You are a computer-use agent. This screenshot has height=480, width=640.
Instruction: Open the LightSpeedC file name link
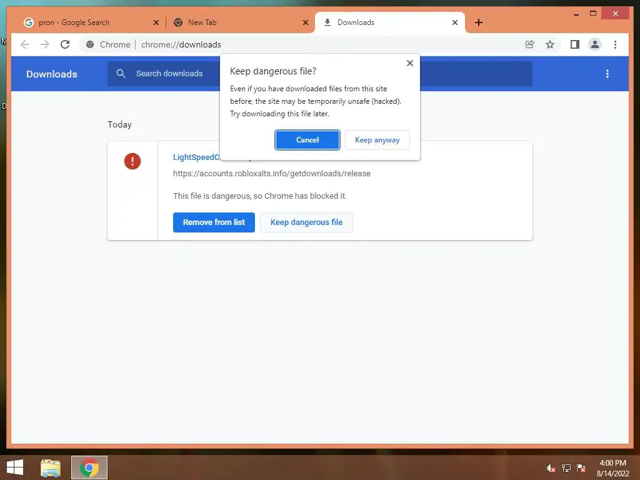pyautogui.click(x=196, y=157)
